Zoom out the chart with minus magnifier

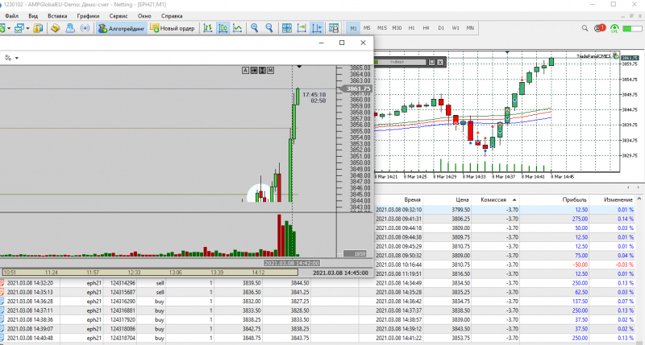pyautogui.click(x=269, y=28)
